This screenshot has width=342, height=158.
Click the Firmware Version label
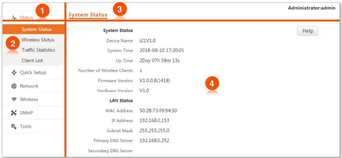click(x=115, y=80)
